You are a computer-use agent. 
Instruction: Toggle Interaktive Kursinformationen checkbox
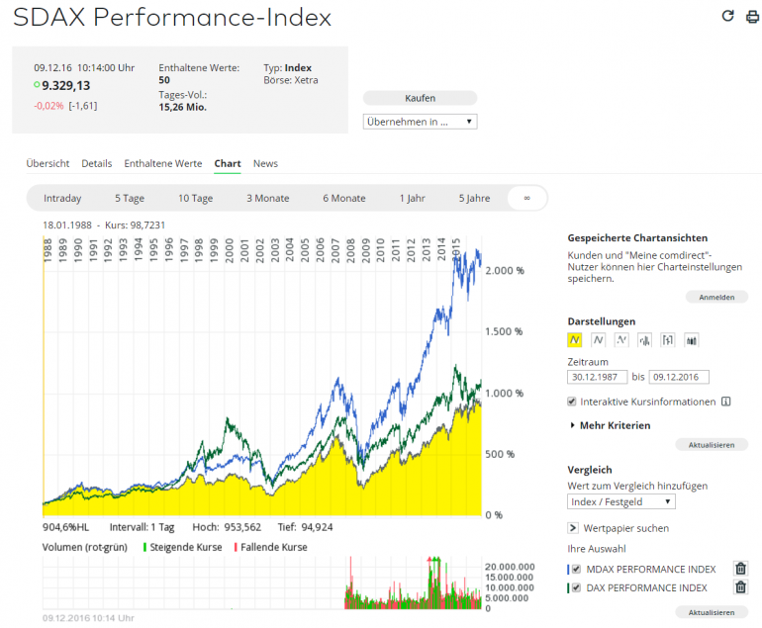tap(572, 402)
